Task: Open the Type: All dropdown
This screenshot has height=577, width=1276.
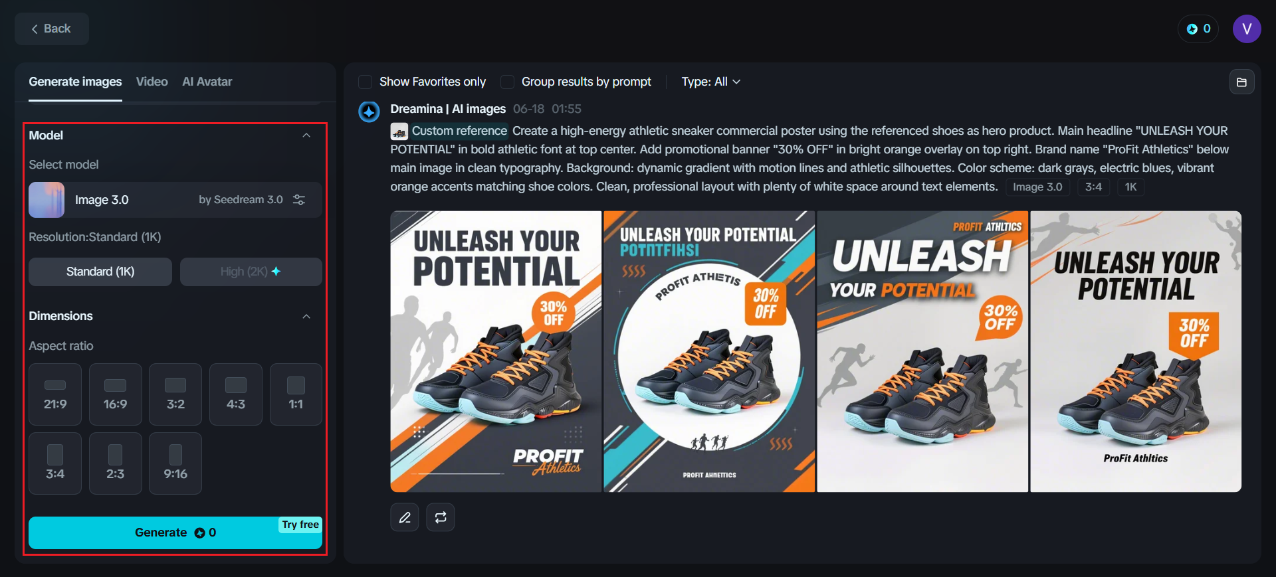Action: pos(710,82)
